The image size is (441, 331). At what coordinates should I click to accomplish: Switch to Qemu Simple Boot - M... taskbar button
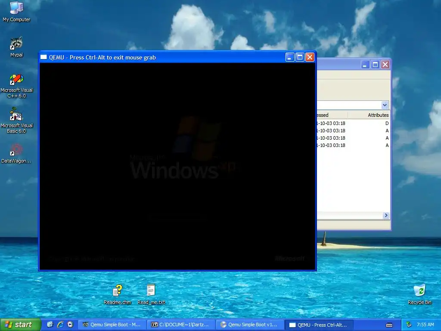112,325
